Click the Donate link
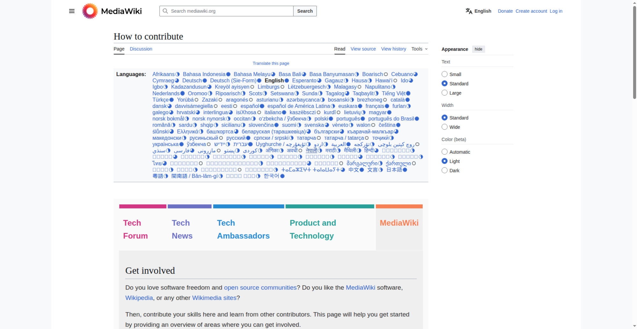This screenshot has width=637, height=329. click(505, 11)
